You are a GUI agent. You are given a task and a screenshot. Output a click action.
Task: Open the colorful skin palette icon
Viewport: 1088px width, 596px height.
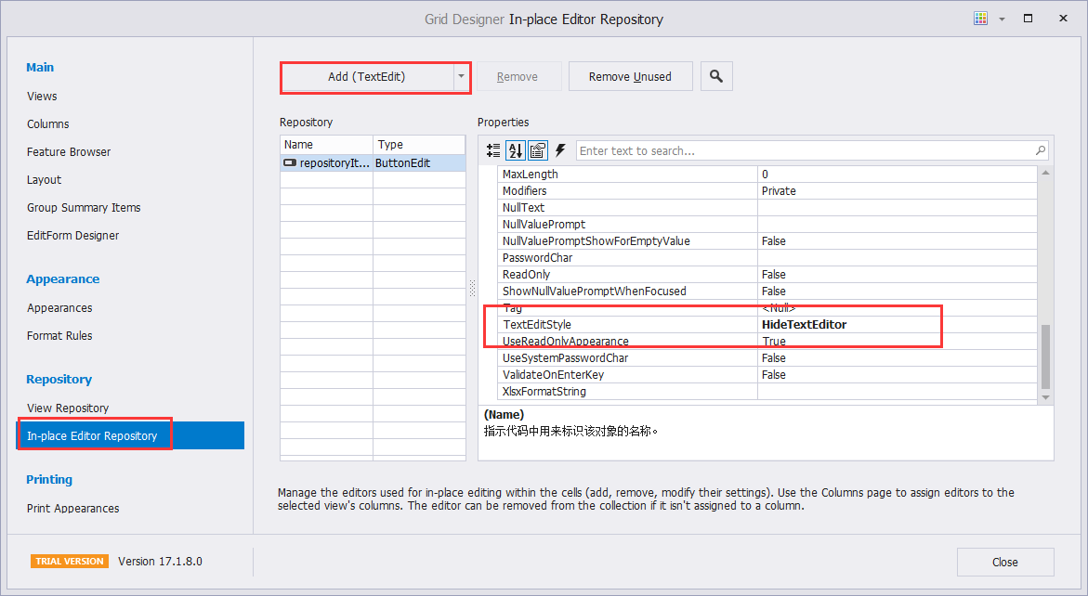click(980, 19)
